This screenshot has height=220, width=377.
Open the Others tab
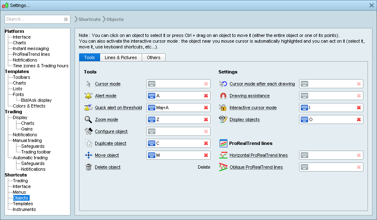click(153, 57)
